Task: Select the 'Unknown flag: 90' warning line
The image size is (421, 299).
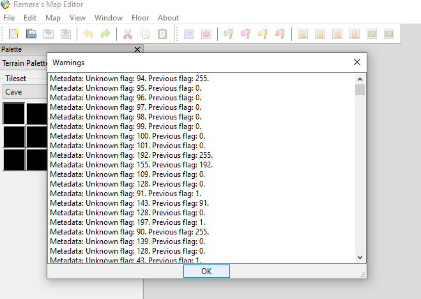Action: pyautogui.click(x=129, y=232)
